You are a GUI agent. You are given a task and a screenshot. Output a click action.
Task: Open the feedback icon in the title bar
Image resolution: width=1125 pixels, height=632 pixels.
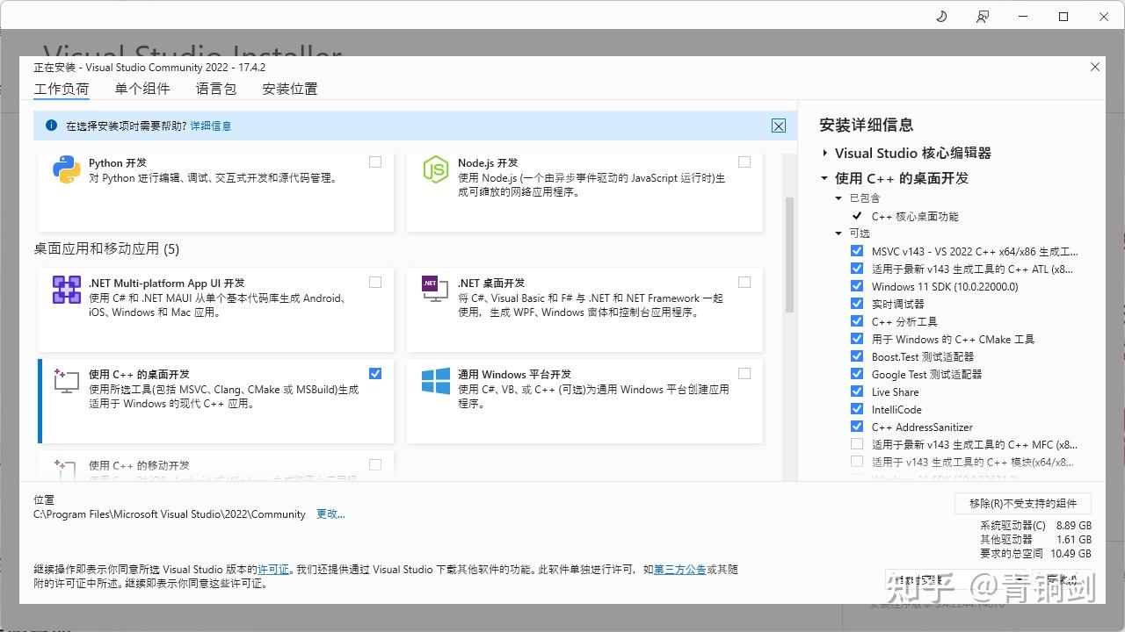(x=983, y=17)
